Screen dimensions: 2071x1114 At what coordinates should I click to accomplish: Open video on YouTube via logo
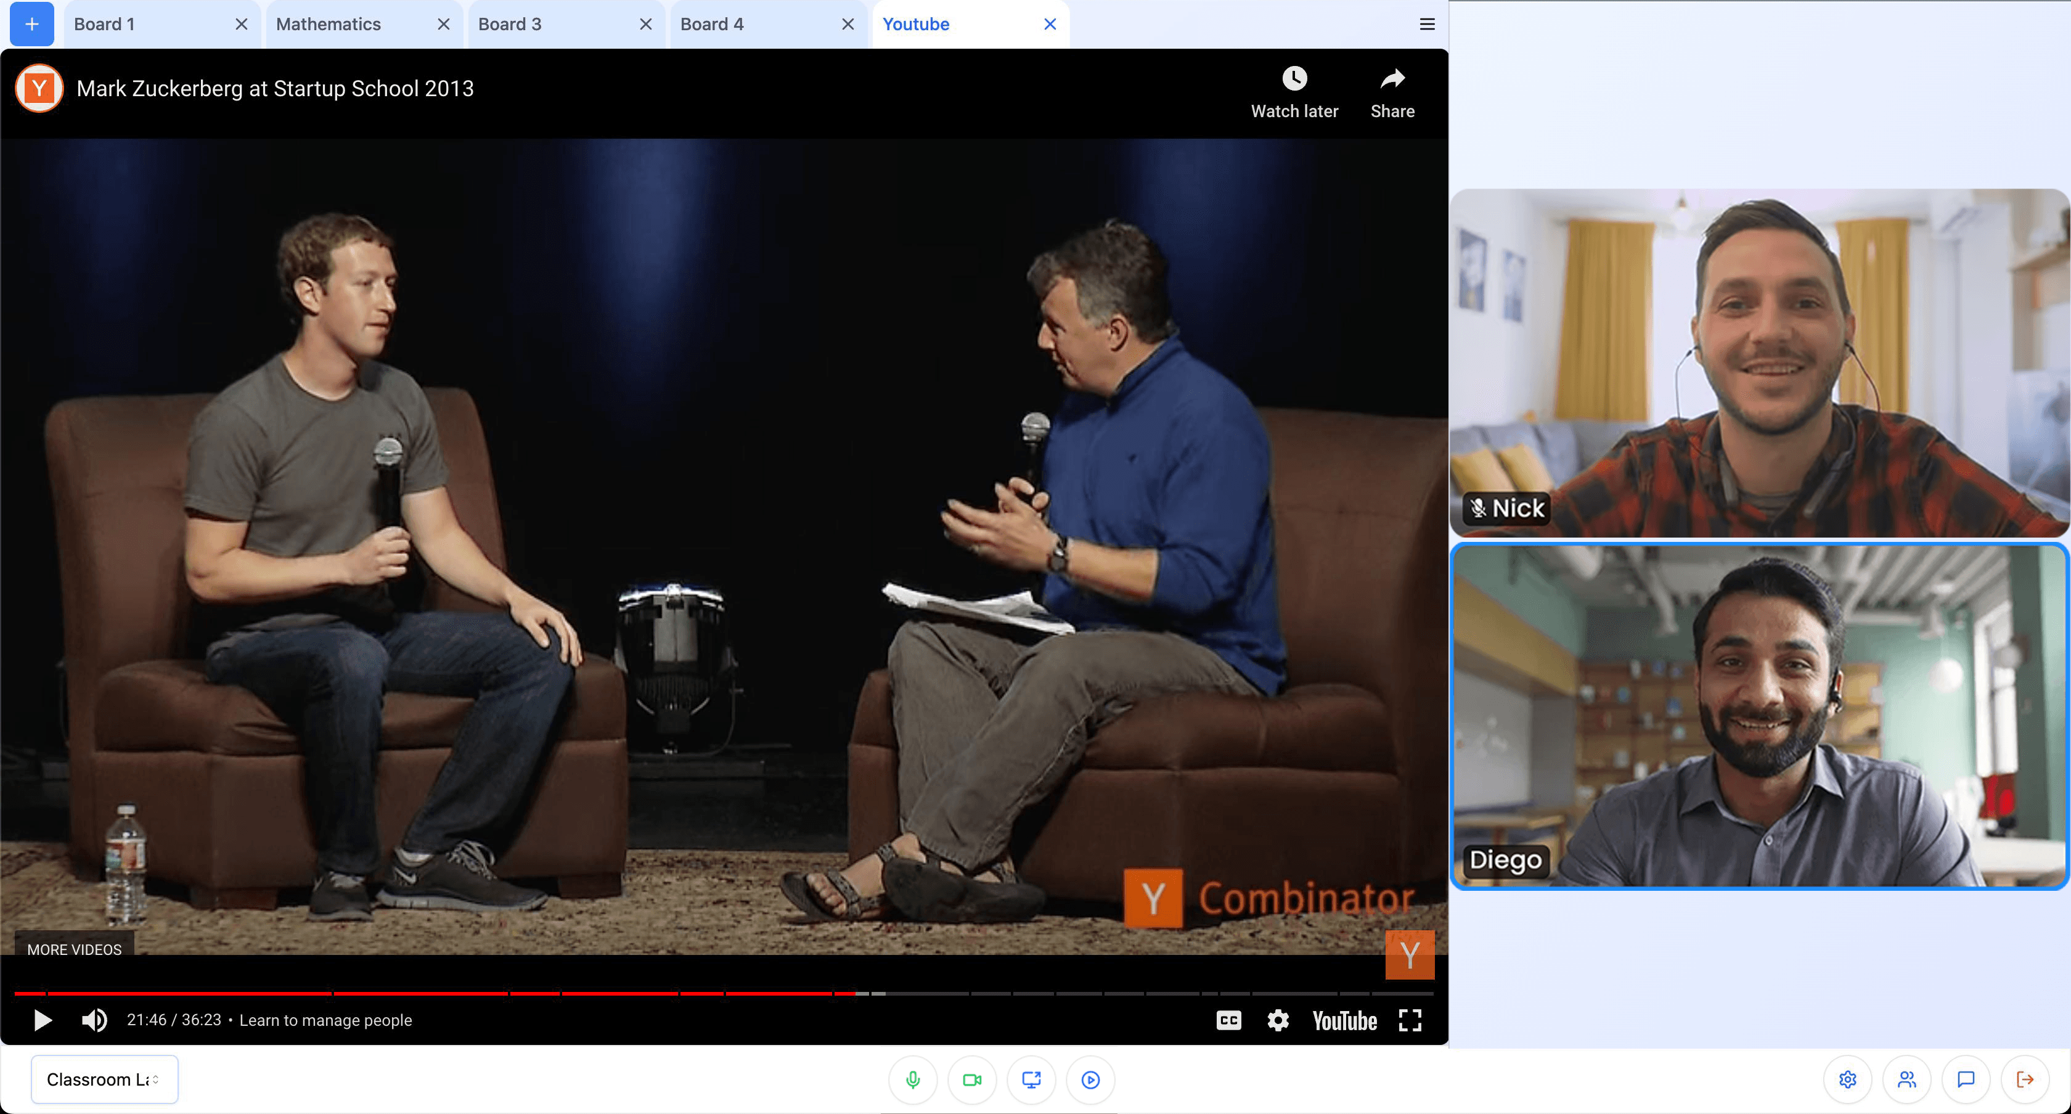point(1344,1020)
